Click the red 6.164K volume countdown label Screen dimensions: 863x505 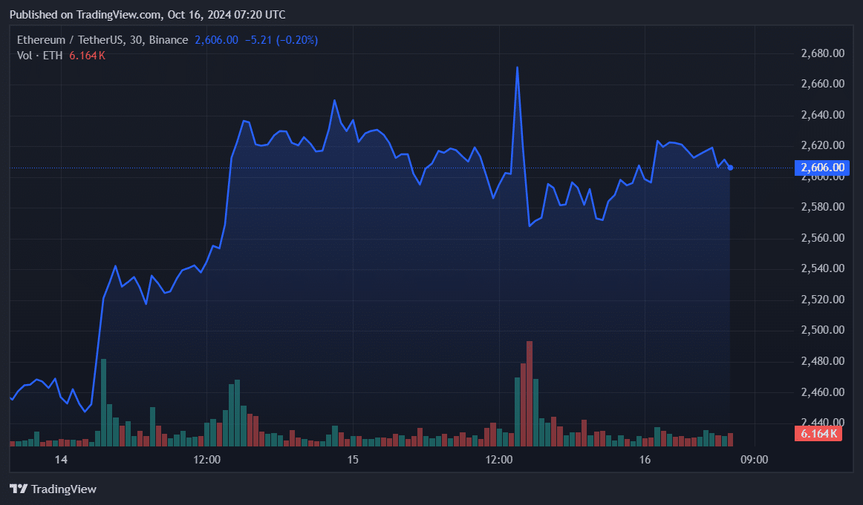pyautogui.click(x=818, y=434)
